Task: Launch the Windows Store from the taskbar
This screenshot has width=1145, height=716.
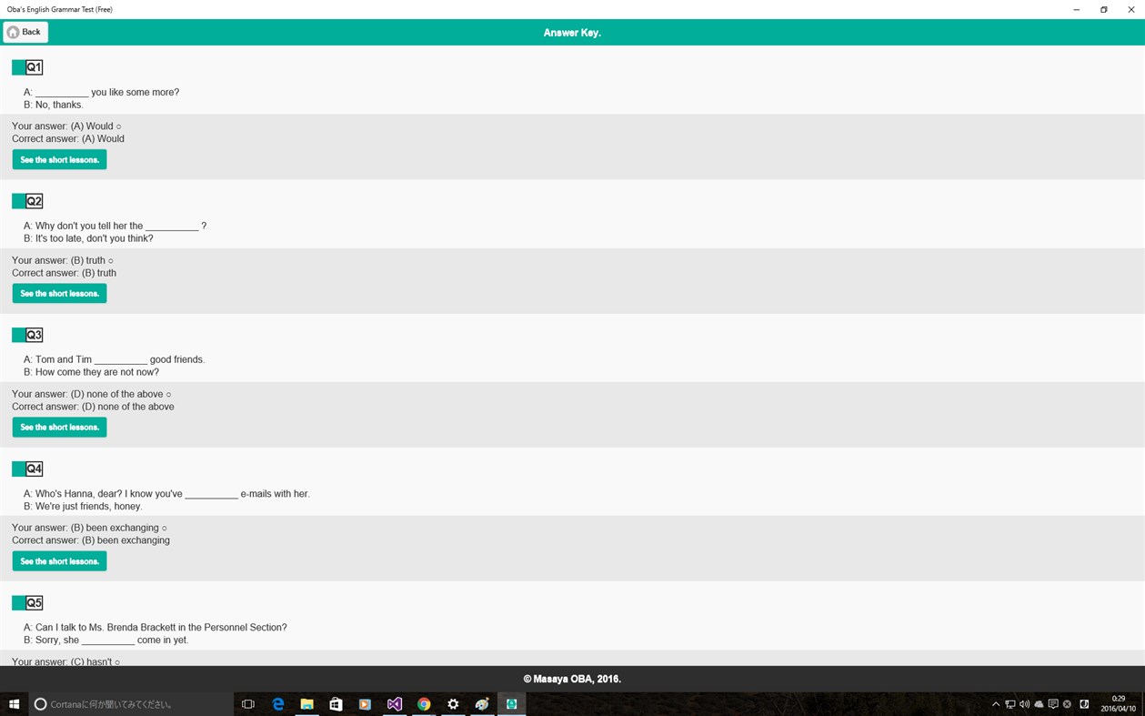Action: [336, 703]
